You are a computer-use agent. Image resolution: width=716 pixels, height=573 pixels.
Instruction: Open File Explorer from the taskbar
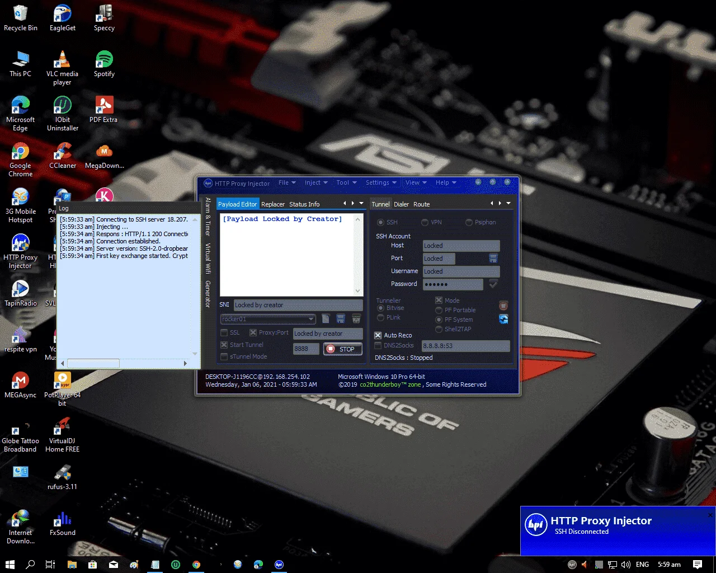tap(72, 564)
